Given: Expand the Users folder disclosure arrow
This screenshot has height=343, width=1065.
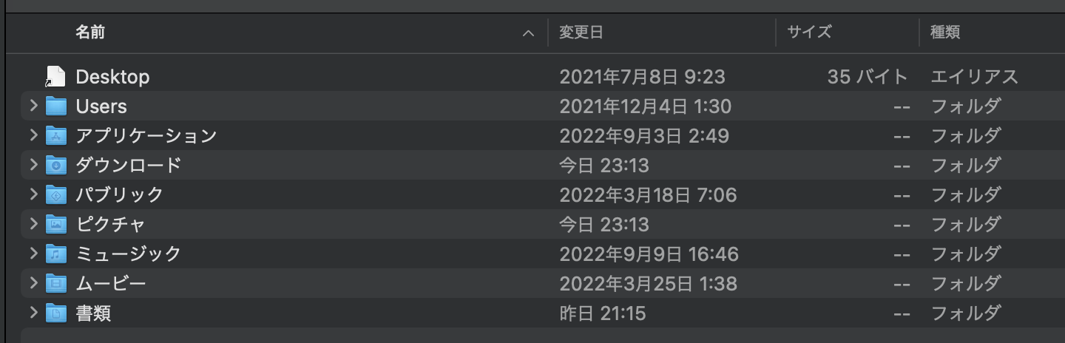Looking at the screenshot, I should (33, 106).
